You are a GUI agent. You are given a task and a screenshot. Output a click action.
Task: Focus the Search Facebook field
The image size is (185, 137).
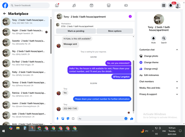point(30,6)
